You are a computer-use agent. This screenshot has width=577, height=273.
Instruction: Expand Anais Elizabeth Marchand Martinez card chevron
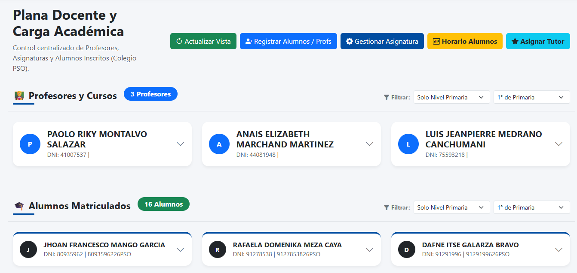[x=370, y=144]
